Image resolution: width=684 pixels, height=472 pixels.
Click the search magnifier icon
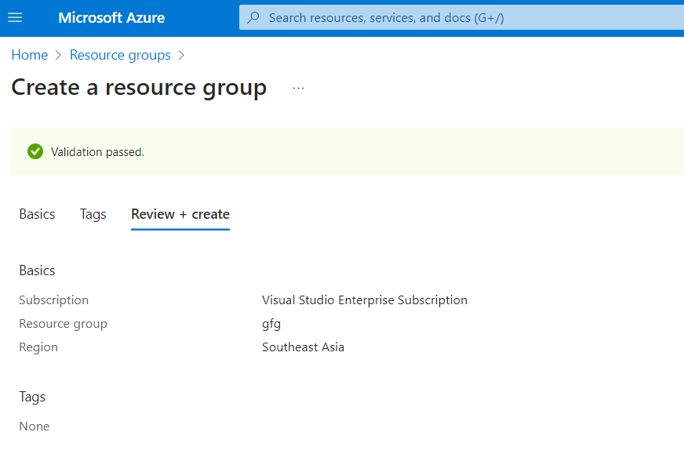pyautogui.click(x=253, y=17)
